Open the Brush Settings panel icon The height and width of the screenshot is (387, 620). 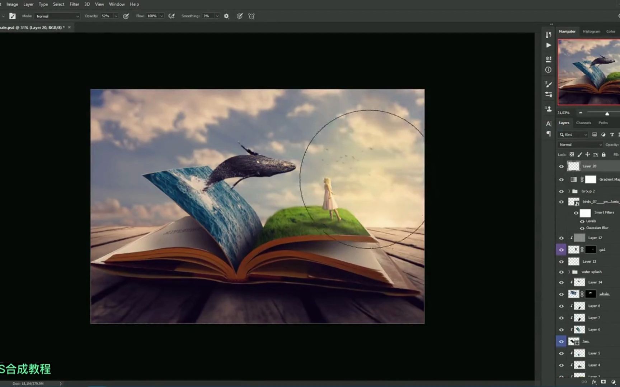tap(548, 84)
